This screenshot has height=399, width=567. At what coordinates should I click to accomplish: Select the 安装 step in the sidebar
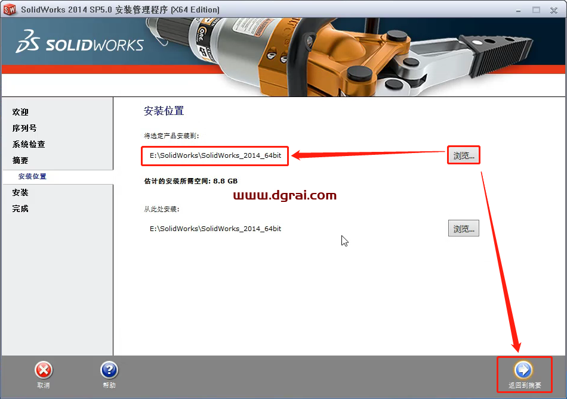pyautogui.click(x=20, y=192)
